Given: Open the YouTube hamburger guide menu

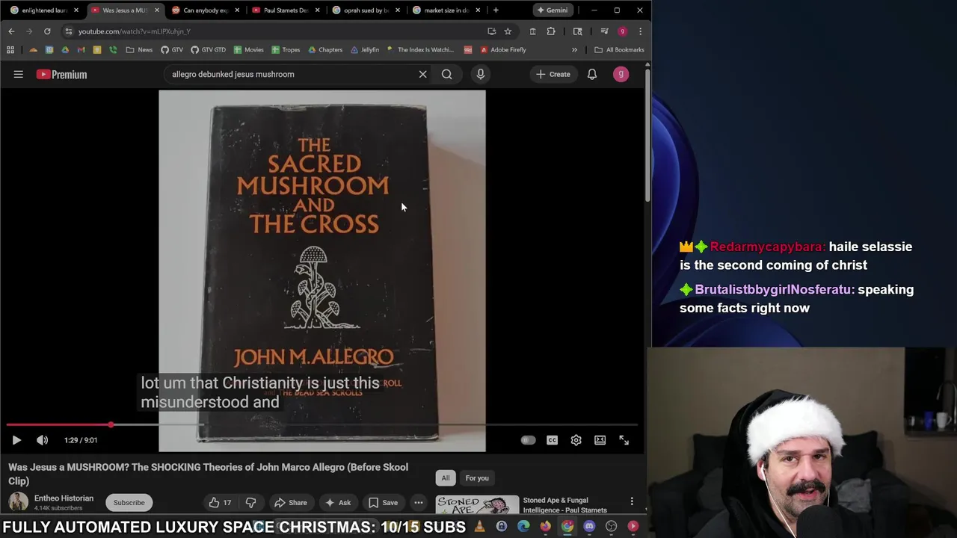Looking at the screenshot, I should coord(19,74).
